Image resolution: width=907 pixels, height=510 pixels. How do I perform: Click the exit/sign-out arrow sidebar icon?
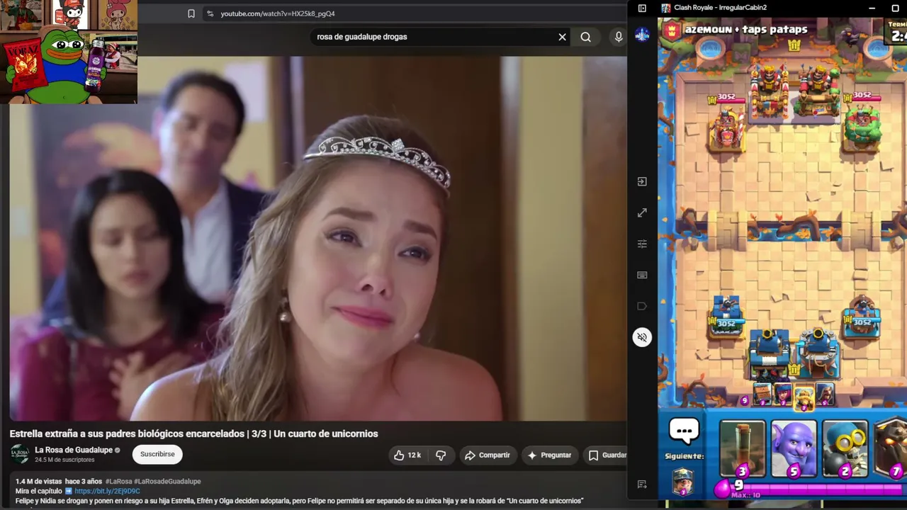click(642, 181)
